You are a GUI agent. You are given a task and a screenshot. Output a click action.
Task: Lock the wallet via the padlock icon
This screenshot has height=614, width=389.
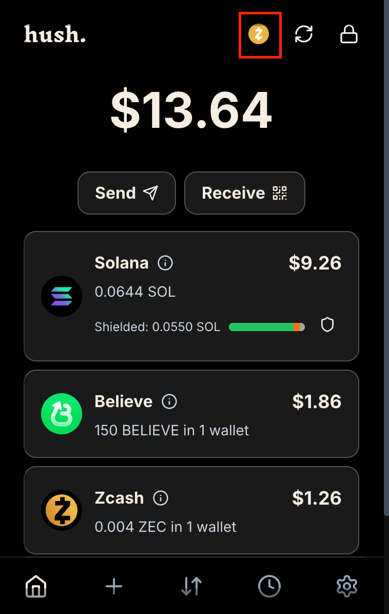click(348, 34)
